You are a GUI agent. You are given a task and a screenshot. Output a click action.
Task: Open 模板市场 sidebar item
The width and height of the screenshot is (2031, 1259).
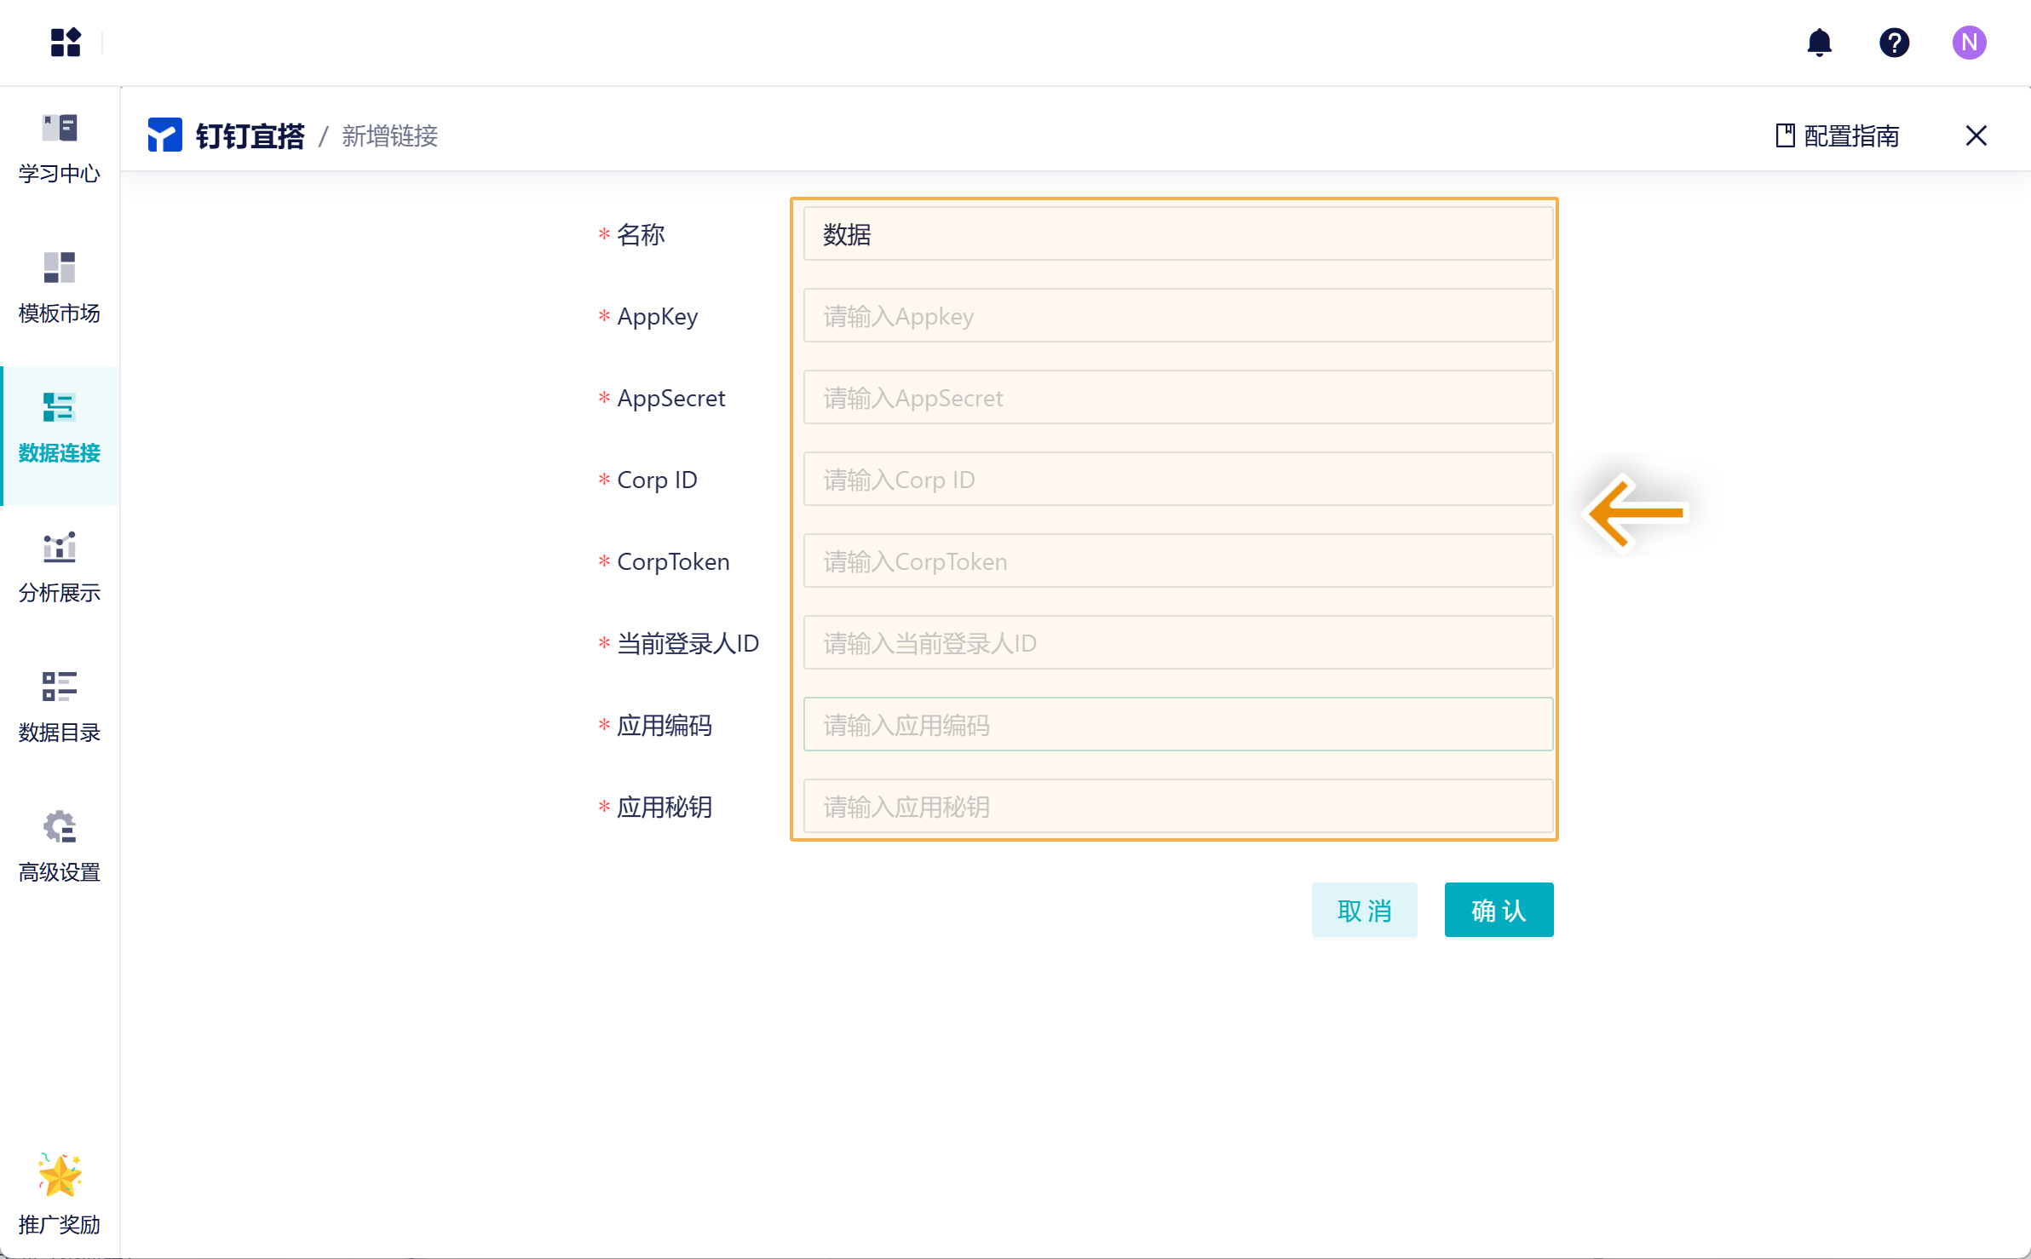pyautogui.click(x=60, y=288)
